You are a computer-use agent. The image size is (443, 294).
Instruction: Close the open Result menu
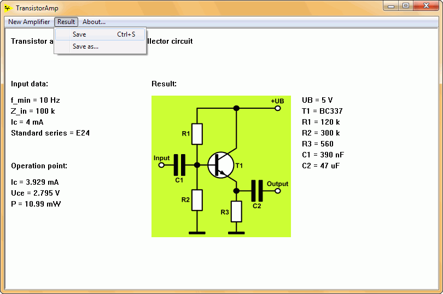66,22
